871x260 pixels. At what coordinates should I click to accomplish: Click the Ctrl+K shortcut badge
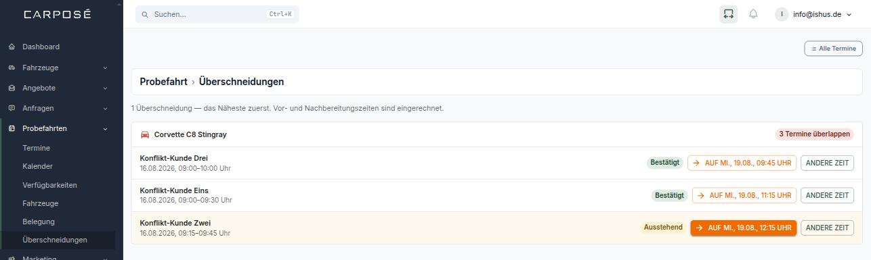tap(280, 14)
